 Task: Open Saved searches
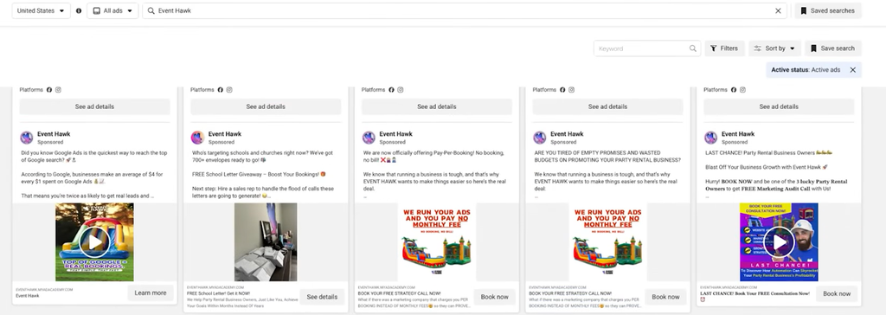pyautogui.click(x=828, y=10)
